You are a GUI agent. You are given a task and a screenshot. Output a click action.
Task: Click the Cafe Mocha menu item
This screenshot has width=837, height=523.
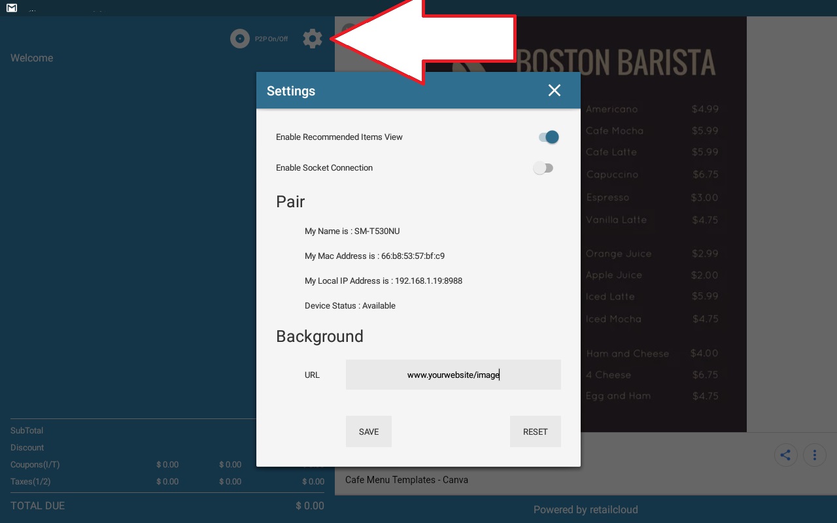[615, 131]
